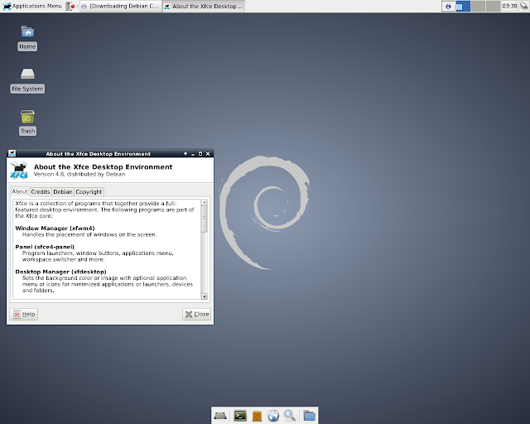The height and width of the screenshot is (424, 530).
Task: Click the Window Manager (xfwm4) heading
Action: pyautogui.click(x=55, y=229)
